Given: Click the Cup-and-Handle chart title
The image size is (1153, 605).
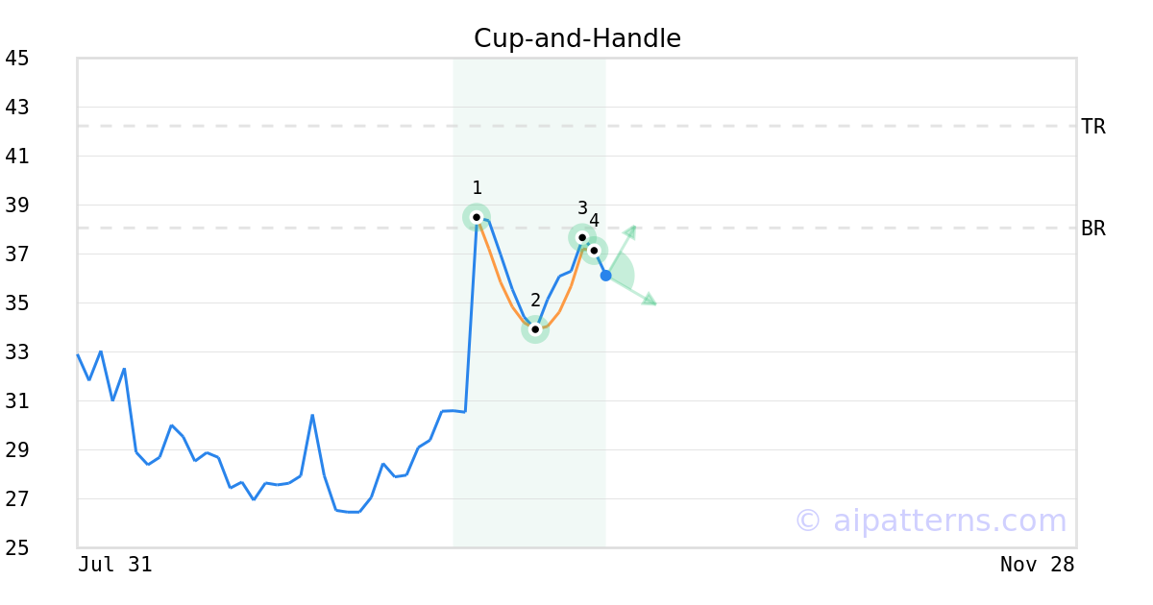Looking at the screenshot, I should pos(576,38).
